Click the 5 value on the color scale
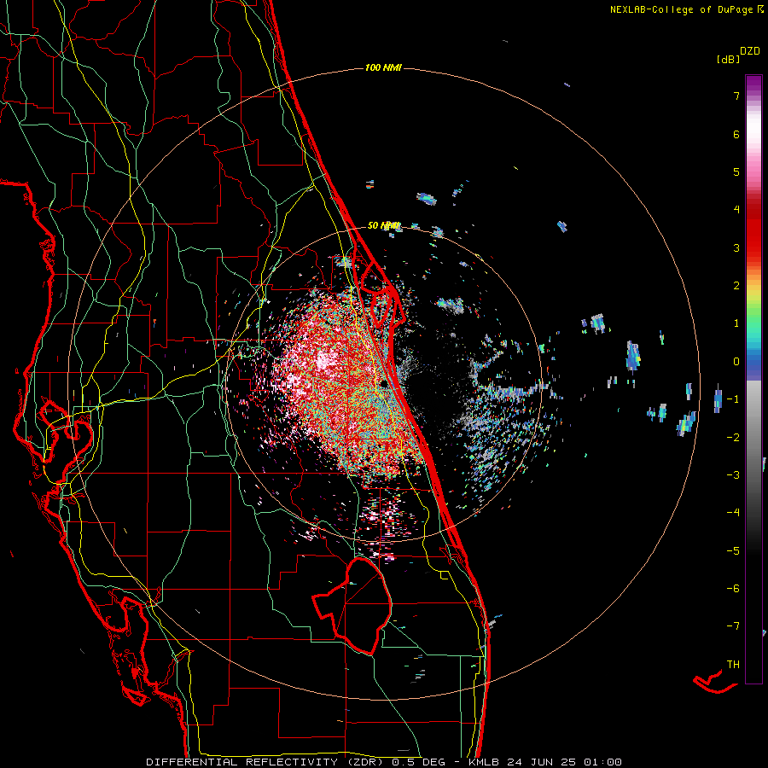This screenshot has height=768, width=768. (x=736, y=172)
